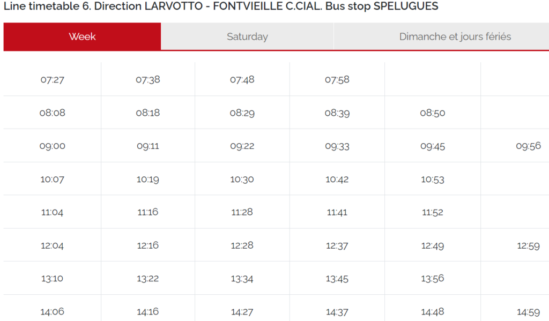Choose the 12:04 departure time
This screenshot has height=321, width=549.
click(52, 245)
